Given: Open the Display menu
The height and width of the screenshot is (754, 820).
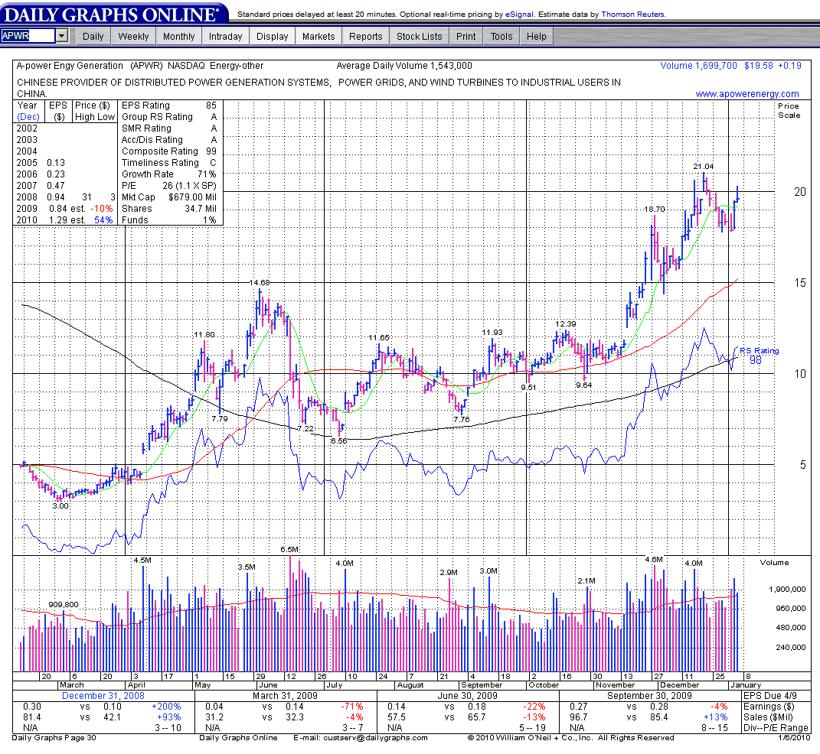Looking at the screenshot, I should click(x=272, y=36).
